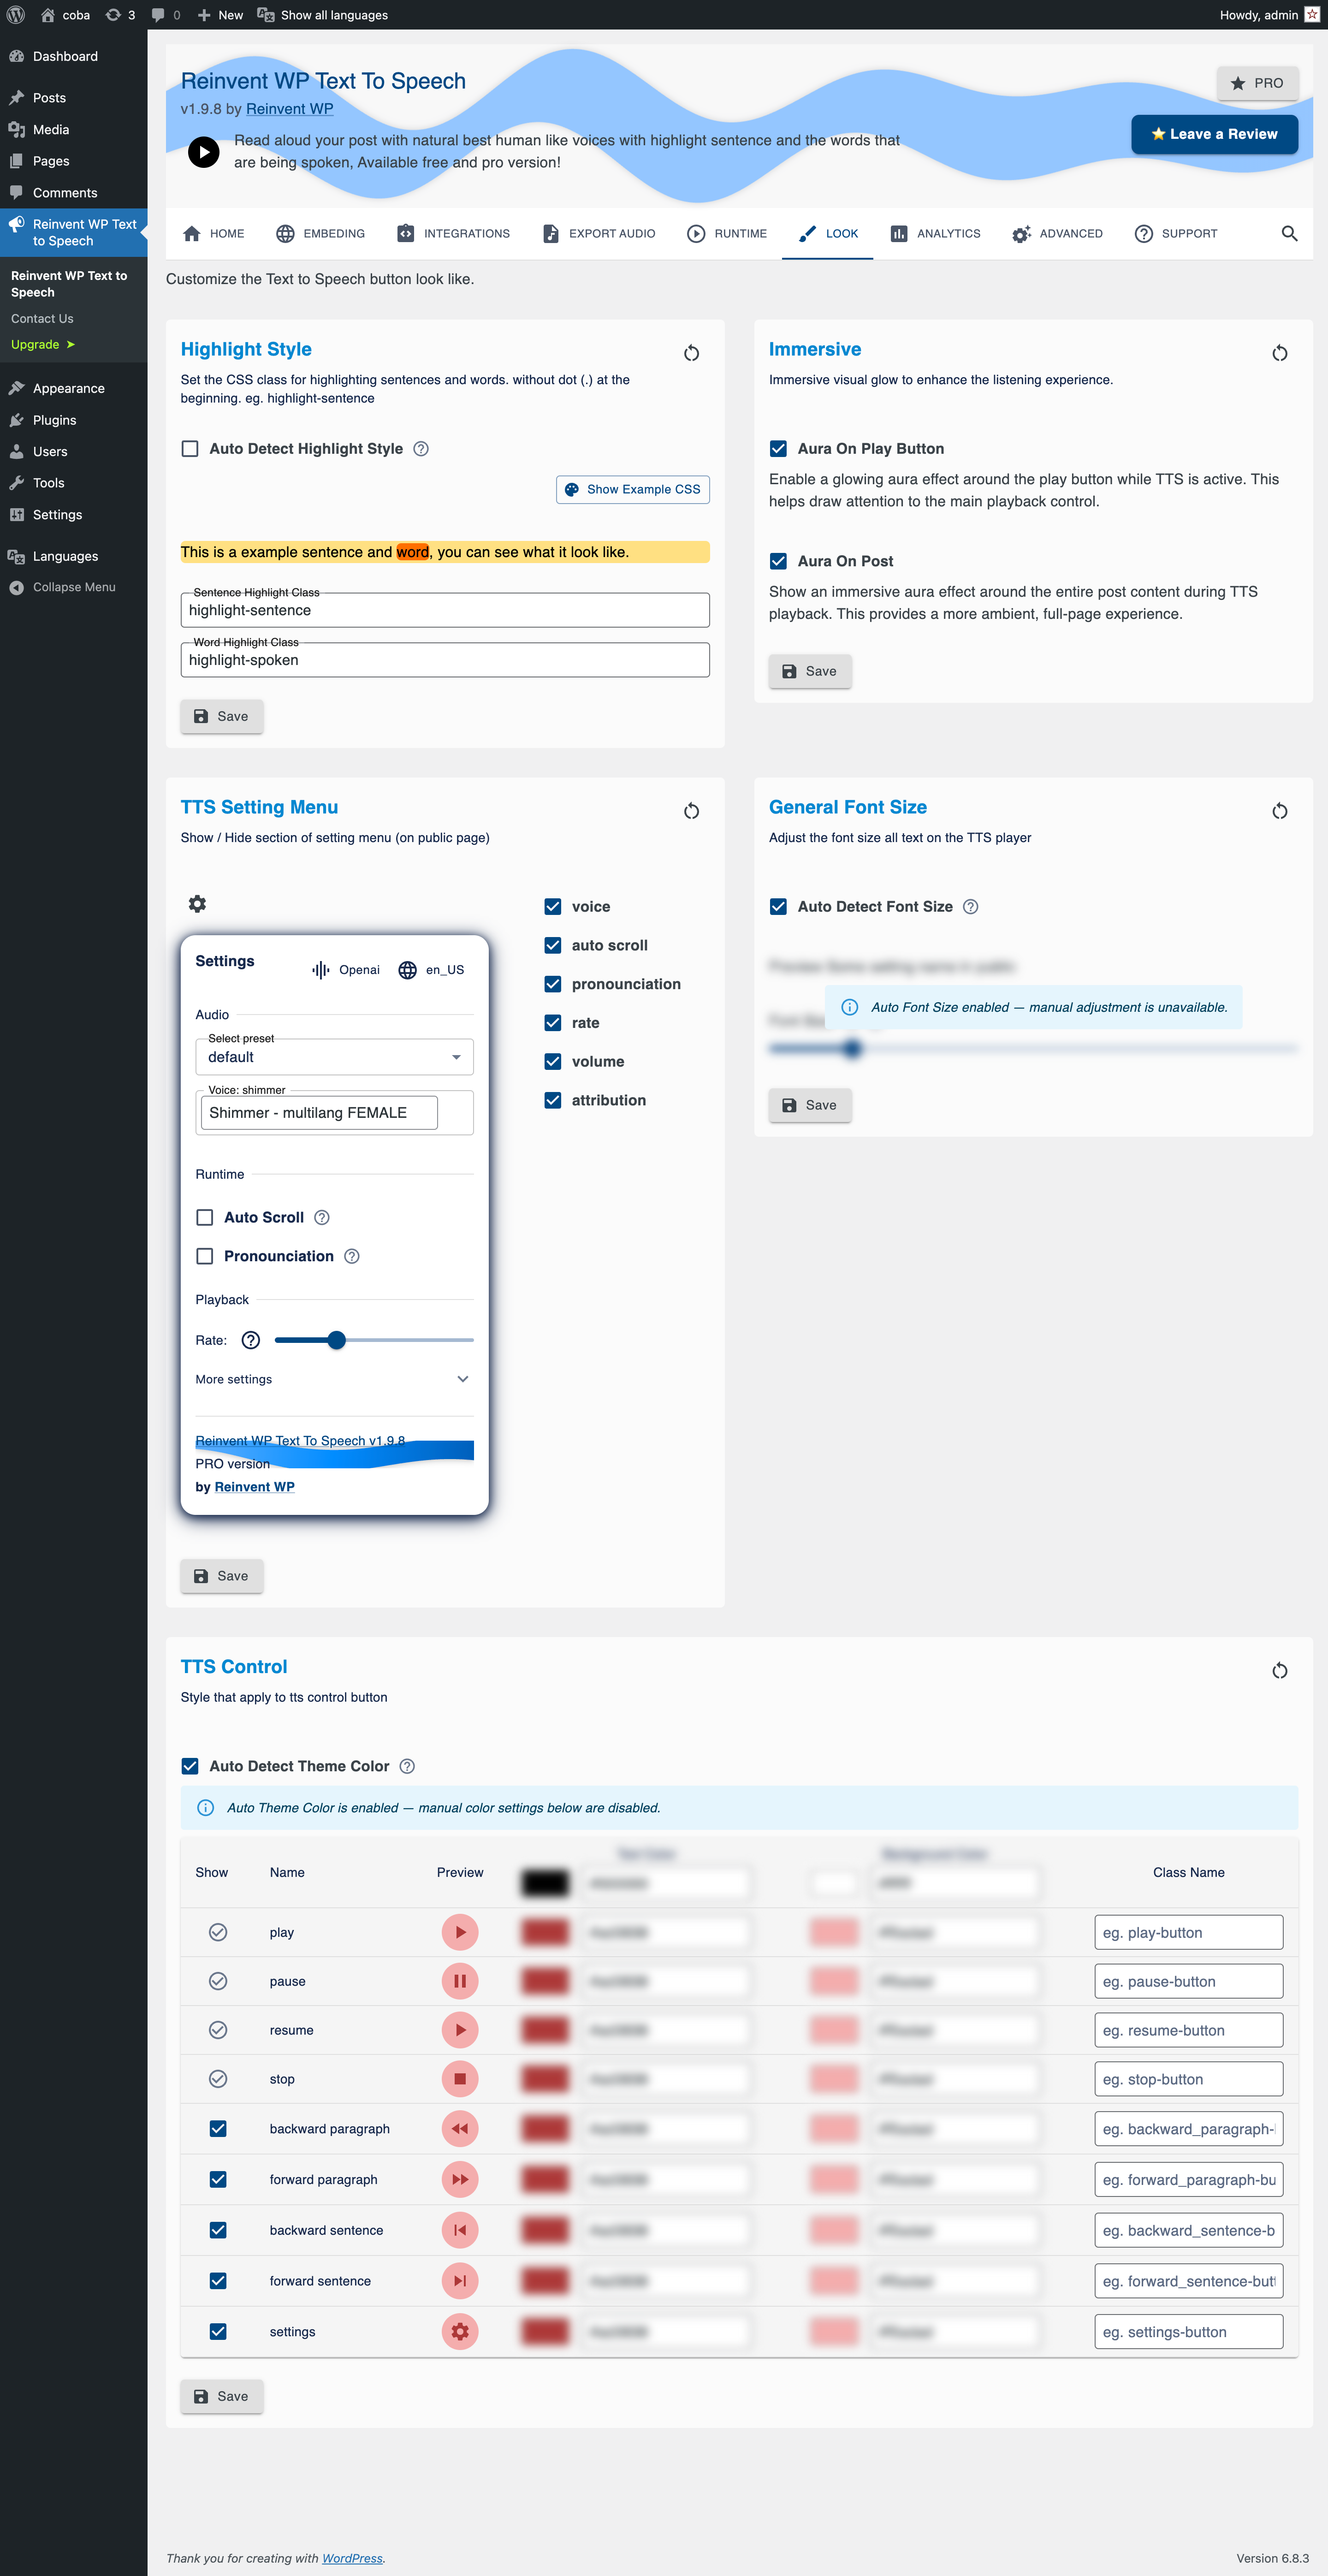Viewport: 1328px width, 2576px height.
Task: Edit the Sentence Highlight Class input field
Action: (x=444, y=609)
